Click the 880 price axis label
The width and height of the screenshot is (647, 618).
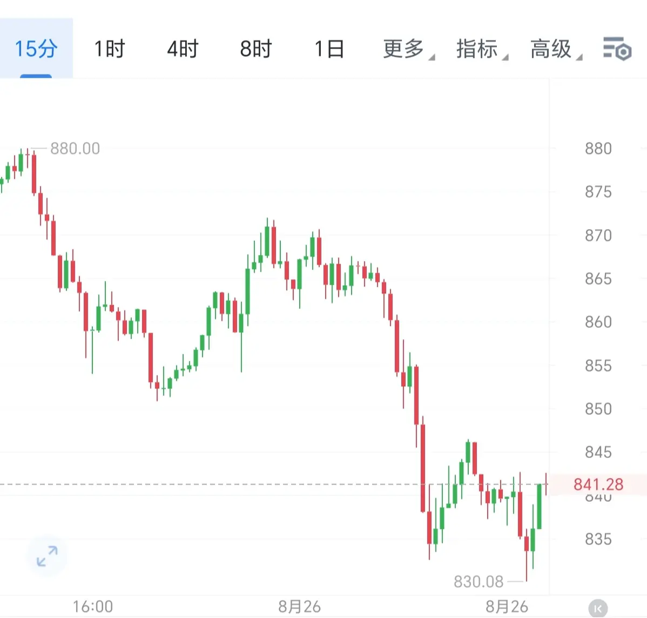(x=598, y=149)
